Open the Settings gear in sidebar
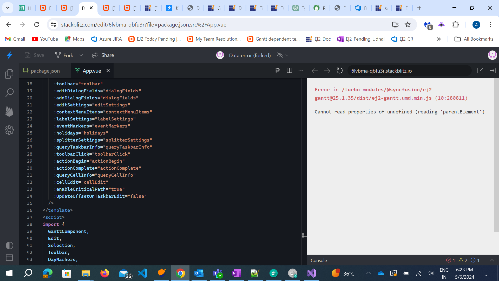Viewport: 499px width, 281px height. [x=9, y=130]
